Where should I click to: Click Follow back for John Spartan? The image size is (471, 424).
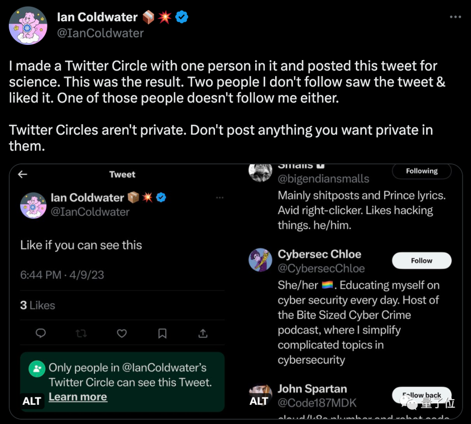pos(421,395)
